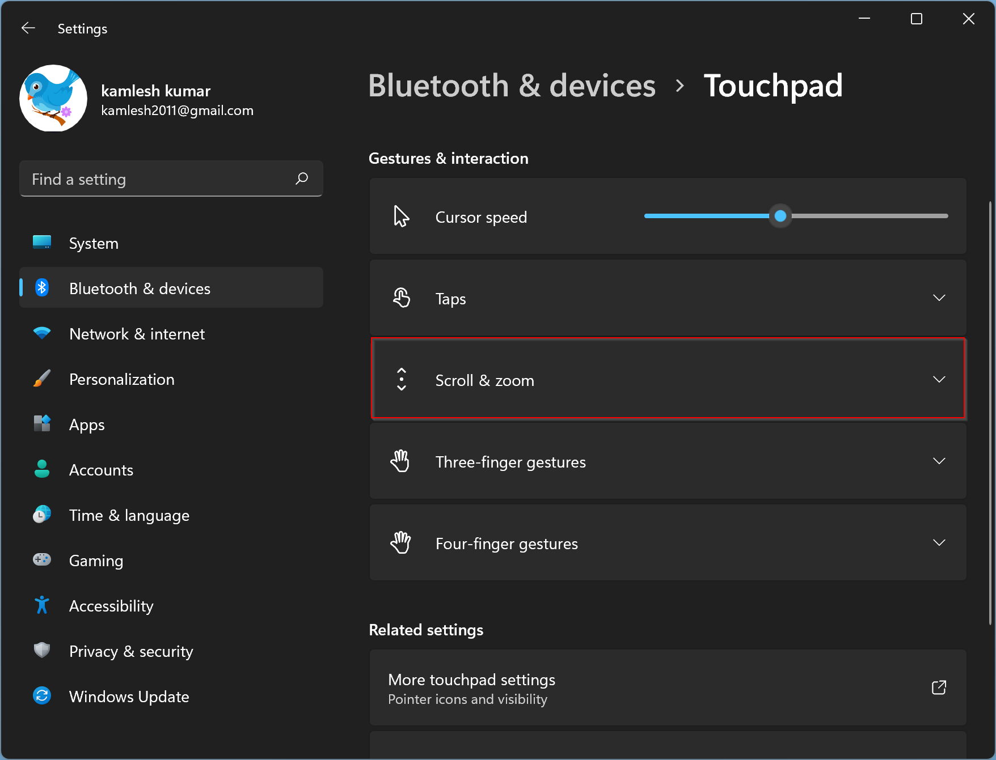Image resolution: width=996 pixels, height=760 pixels.
Task: Minimize the Settings window
Action: pyautogui.click(x=864, y=19)
